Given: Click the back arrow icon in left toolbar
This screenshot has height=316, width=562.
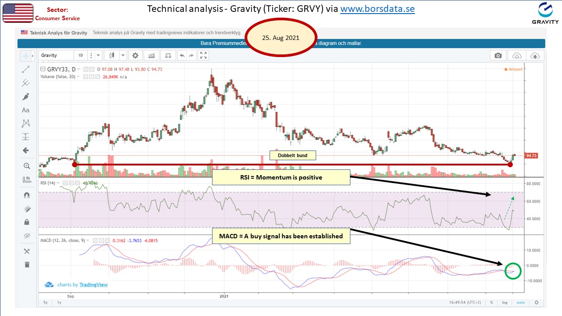Looking at the screenshot, I should click(x=26, y=151).
